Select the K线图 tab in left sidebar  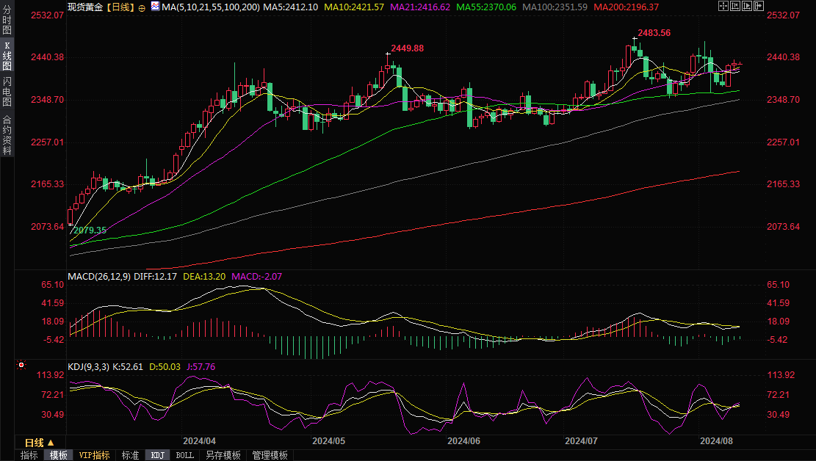[x=7, y=57]
